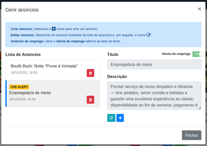Click the JOB ALERT badge

19,87
